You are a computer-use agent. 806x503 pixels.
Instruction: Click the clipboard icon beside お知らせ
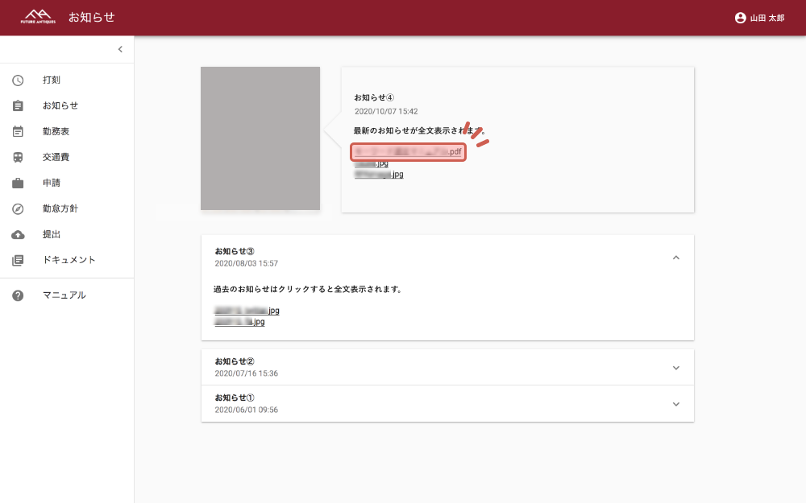click(18, 105)
